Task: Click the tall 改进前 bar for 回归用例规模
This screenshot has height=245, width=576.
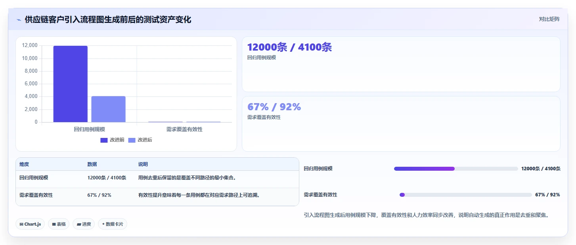Action: pyautogui.click(x=70, y=84)
